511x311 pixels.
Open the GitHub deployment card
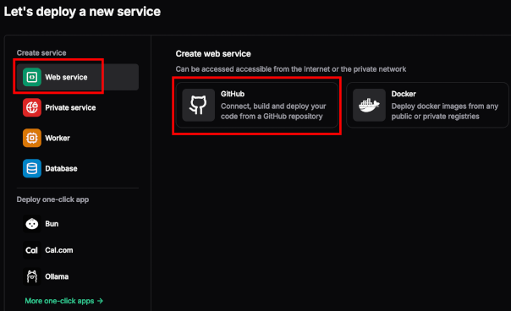pos(257,105)
